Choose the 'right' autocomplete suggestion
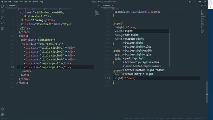Screen dimensions: 213x120 [x=146, y=31]
